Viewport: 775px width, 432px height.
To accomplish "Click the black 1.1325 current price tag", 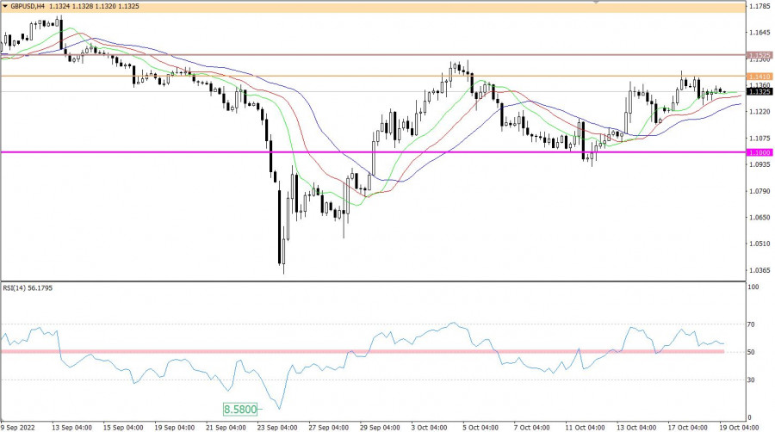I will [x=759, y=91].
